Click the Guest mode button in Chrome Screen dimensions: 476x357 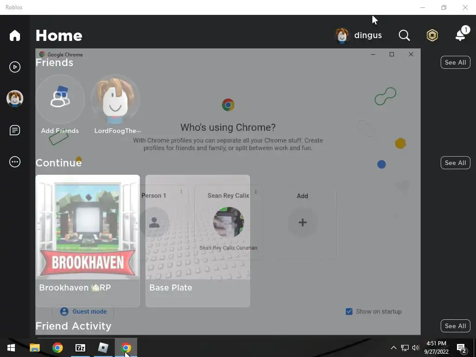point(83,311)
